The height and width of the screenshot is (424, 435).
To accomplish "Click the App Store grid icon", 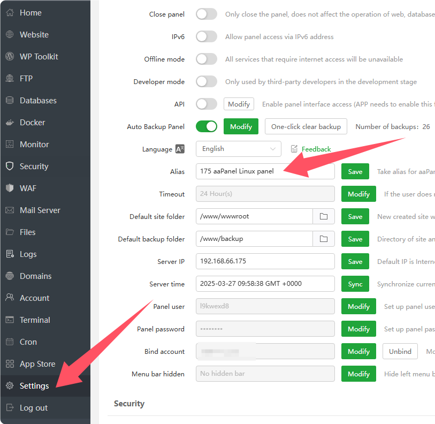I will click(x=10, y=364).
